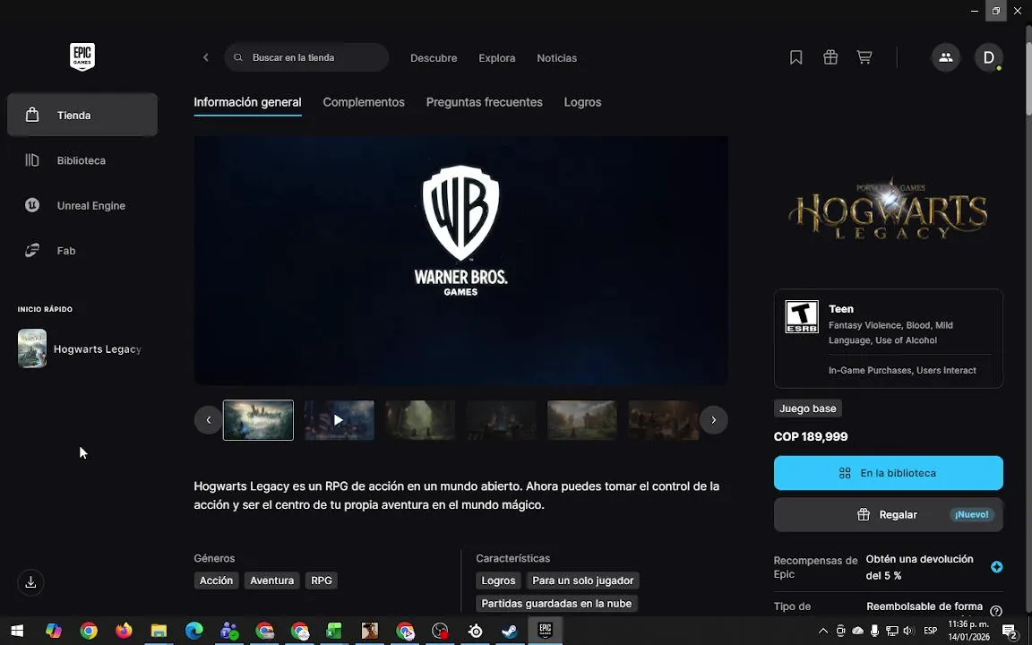Show hidden system tray icons

(x=822, y=632)
